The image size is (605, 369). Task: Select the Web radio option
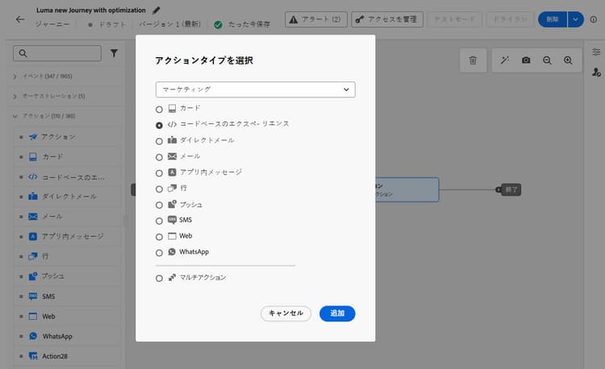click(159, 237)
